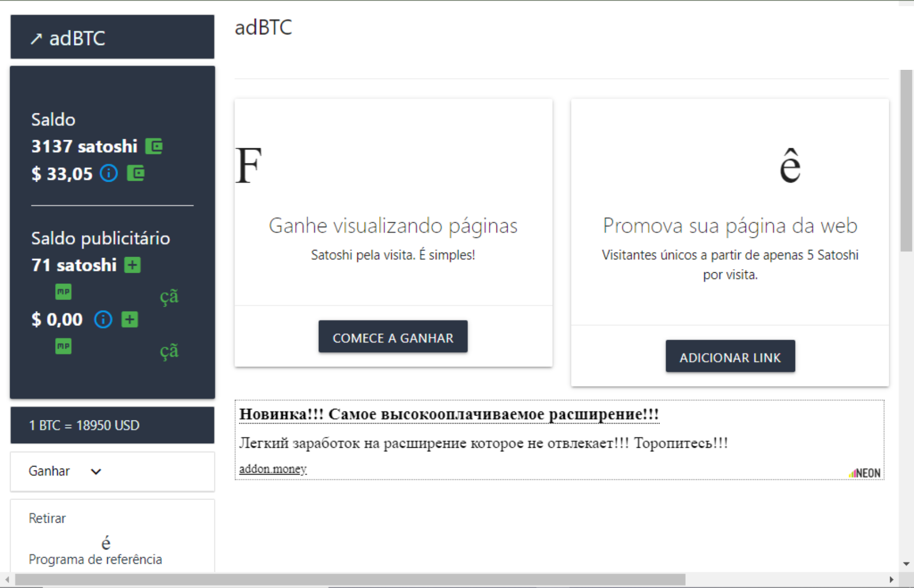Click the ADICIONAR LINK button

click(x=730, y=357)
